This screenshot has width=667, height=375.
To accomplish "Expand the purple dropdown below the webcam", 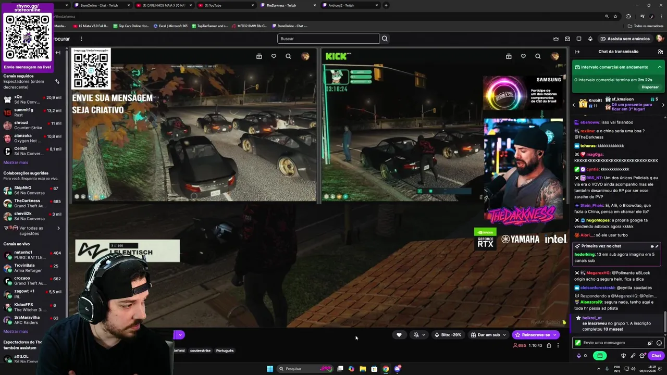I will click(179, 335).
